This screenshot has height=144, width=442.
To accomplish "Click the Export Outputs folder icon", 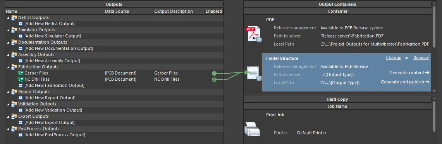I will (14, 117).
